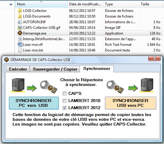Click the Image GIF type cell
164x144 pixels.
click(113, 28)
